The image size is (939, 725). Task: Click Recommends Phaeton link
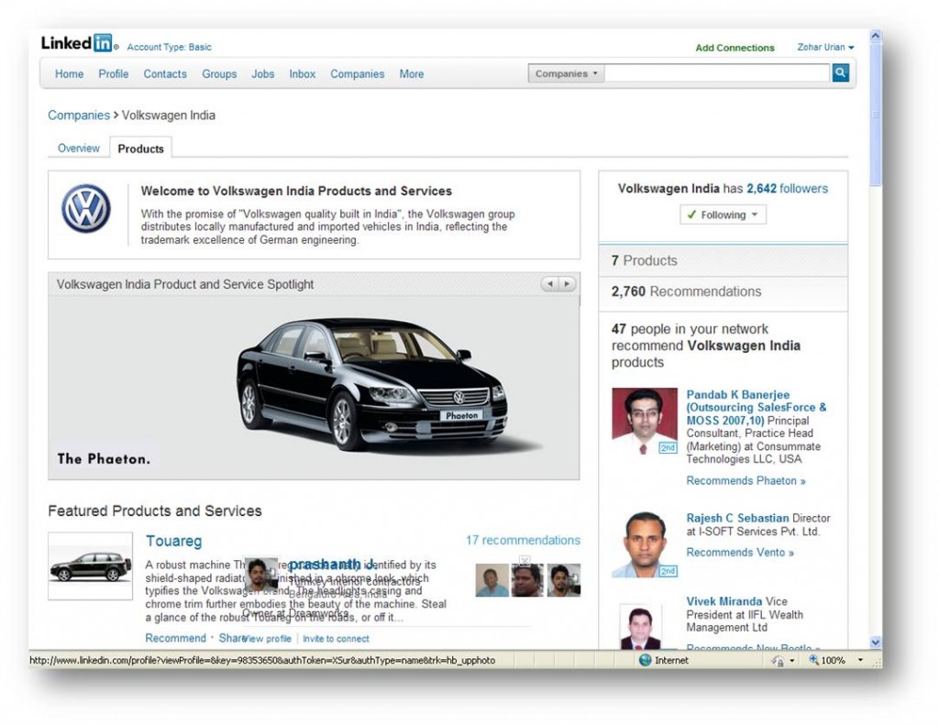pyautogui.click(x=746, y=481)
